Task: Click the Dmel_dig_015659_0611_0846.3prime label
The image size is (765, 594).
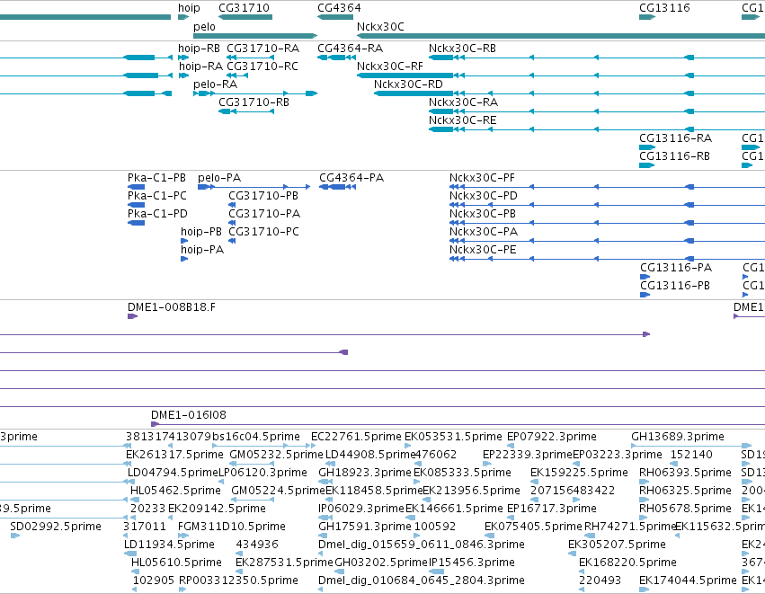Action: pos(422,545)
